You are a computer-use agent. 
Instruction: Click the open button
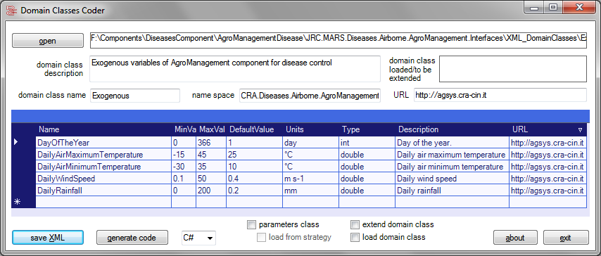coord(48,41)
